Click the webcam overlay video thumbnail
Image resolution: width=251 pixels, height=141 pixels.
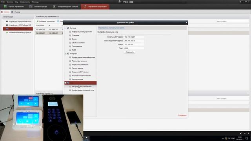[x=42, y=117]
